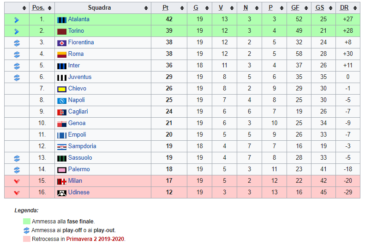
Task: Open the Sassuolo team link
Action: click(x=80, y=158)
